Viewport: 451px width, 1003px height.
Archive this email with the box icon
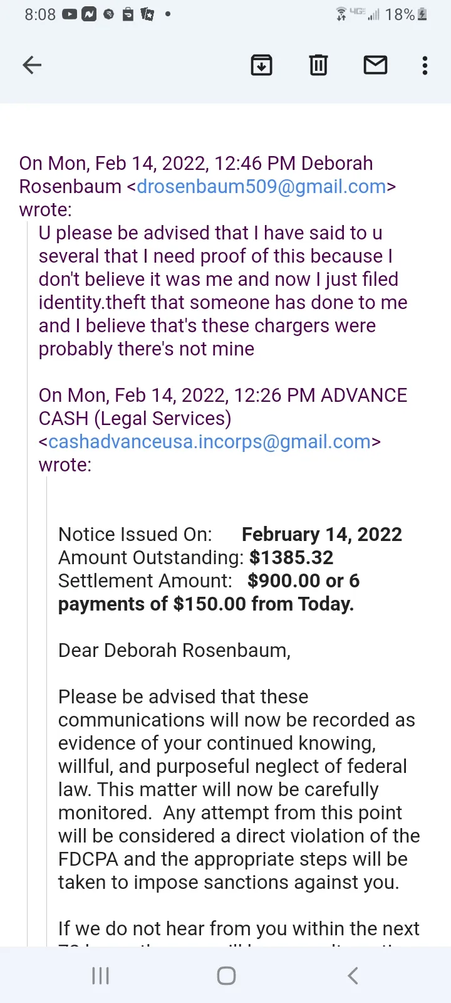click(x=261, y=65)
